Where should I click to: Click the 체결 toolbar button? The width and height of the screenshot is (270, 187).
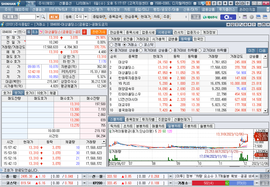[196, 17]
